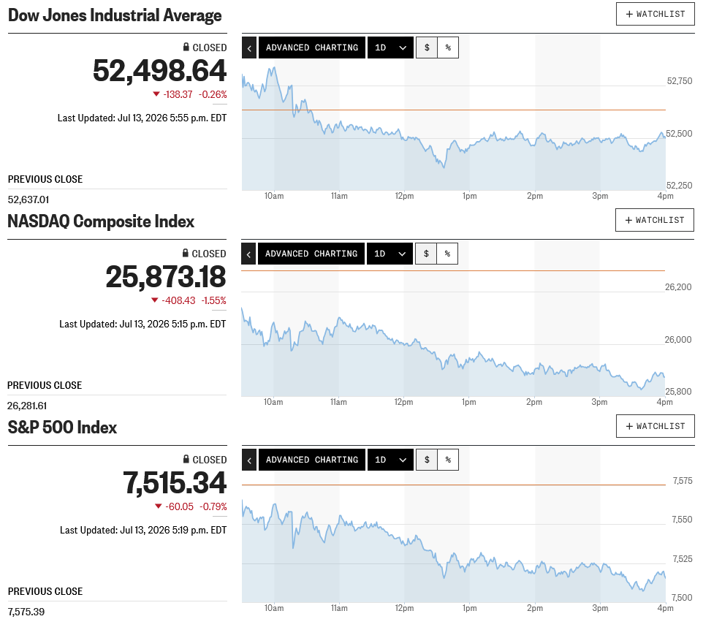722x619 pixels.
Task: Switch S&P 500 chart to dollar view
Action: click(427, 460)
